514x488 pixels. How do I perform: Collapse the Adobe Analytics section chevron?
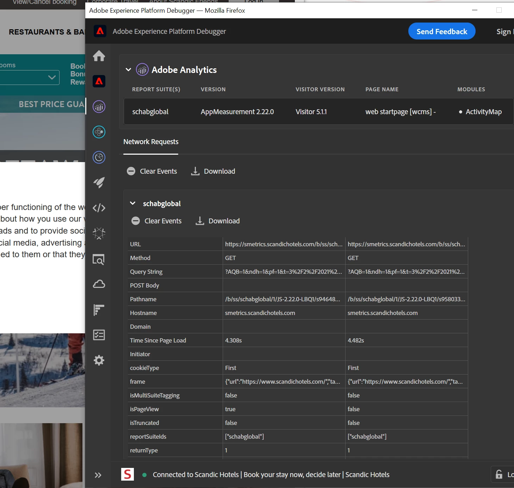point(129,70)
